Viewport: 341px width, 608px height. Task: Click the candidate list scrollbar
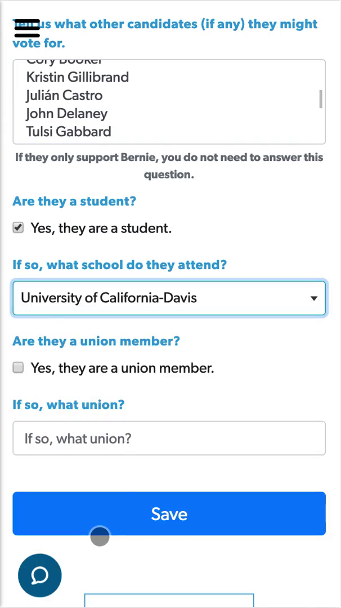[x=321, y=99]
